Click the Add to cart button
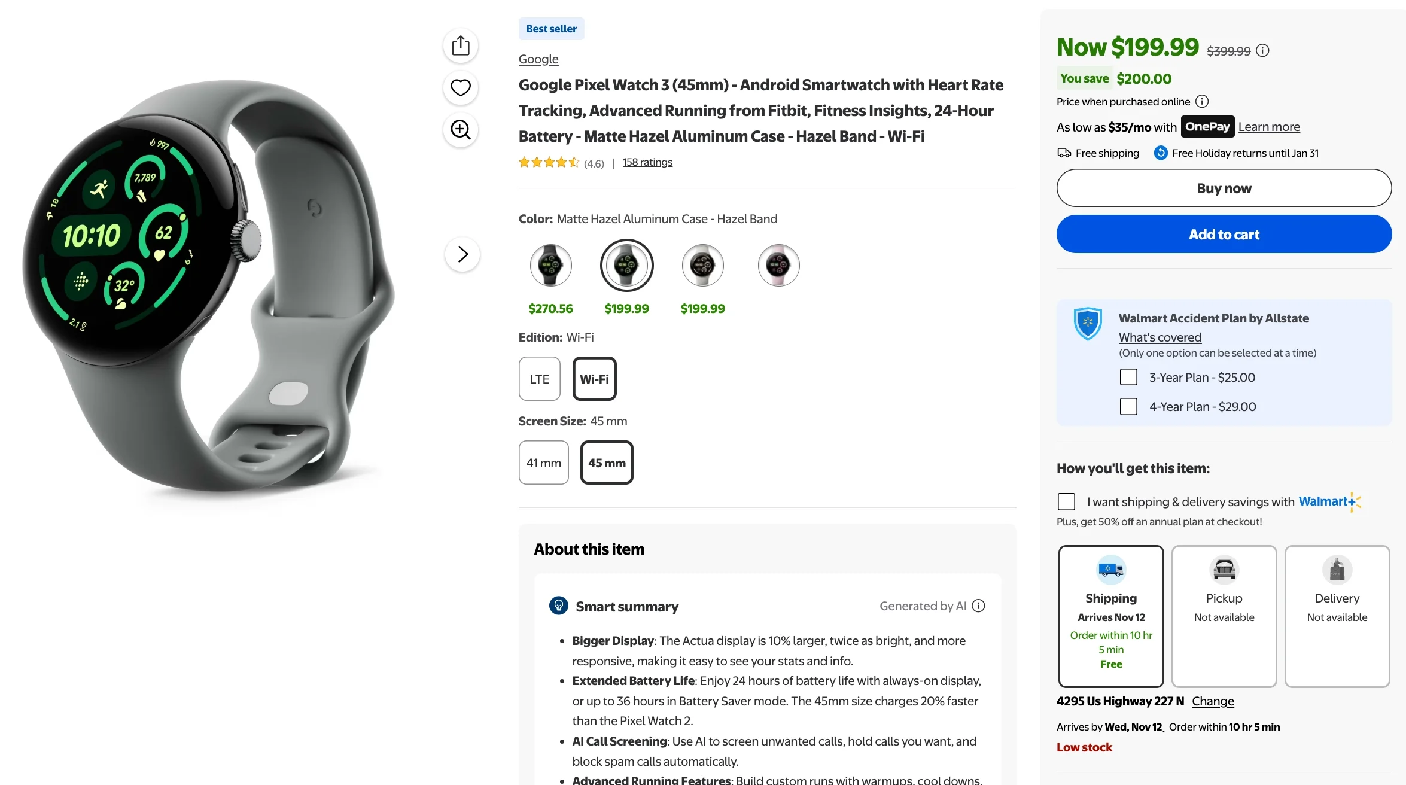Viewport: 1406px width, 785px height. point(1224,234)
